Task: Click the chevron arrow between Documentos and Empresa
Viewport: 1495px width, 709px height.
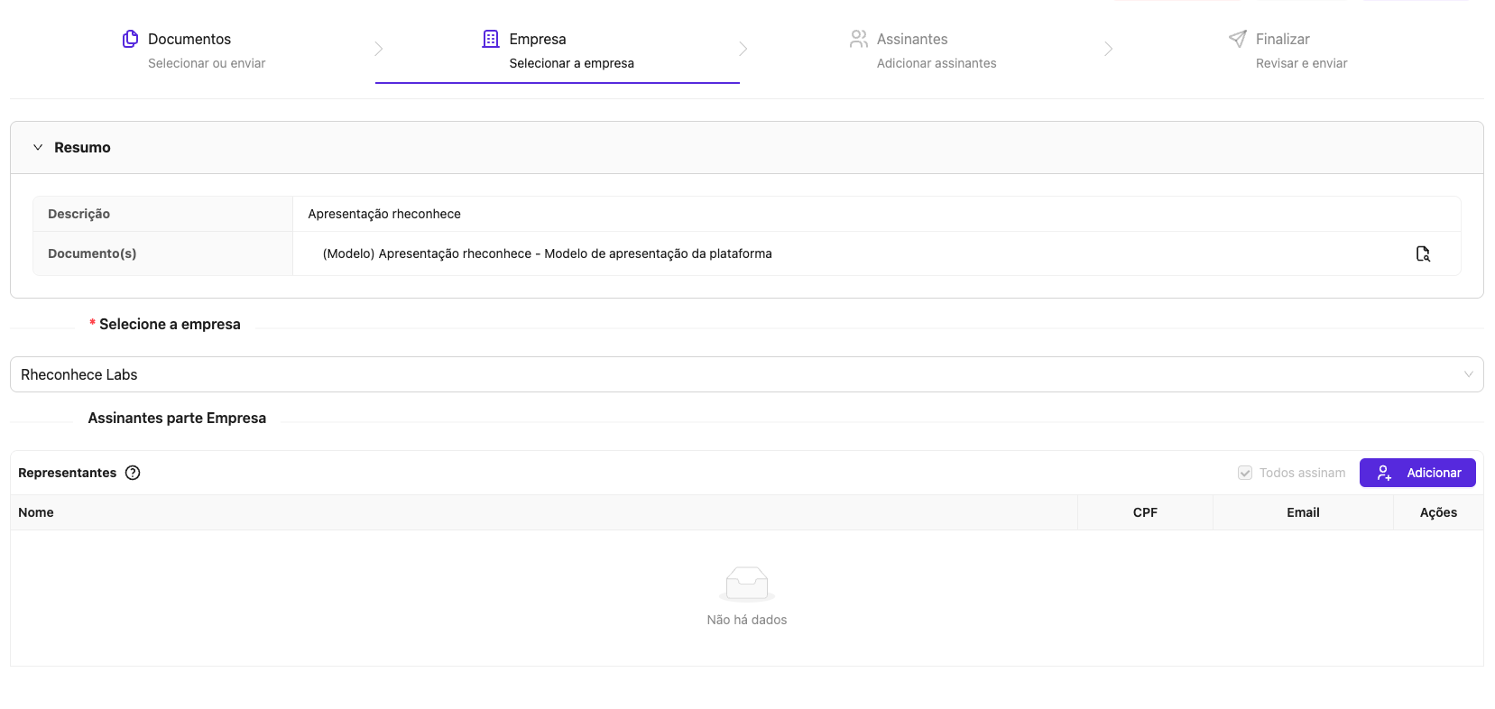Action: point(379,49)
